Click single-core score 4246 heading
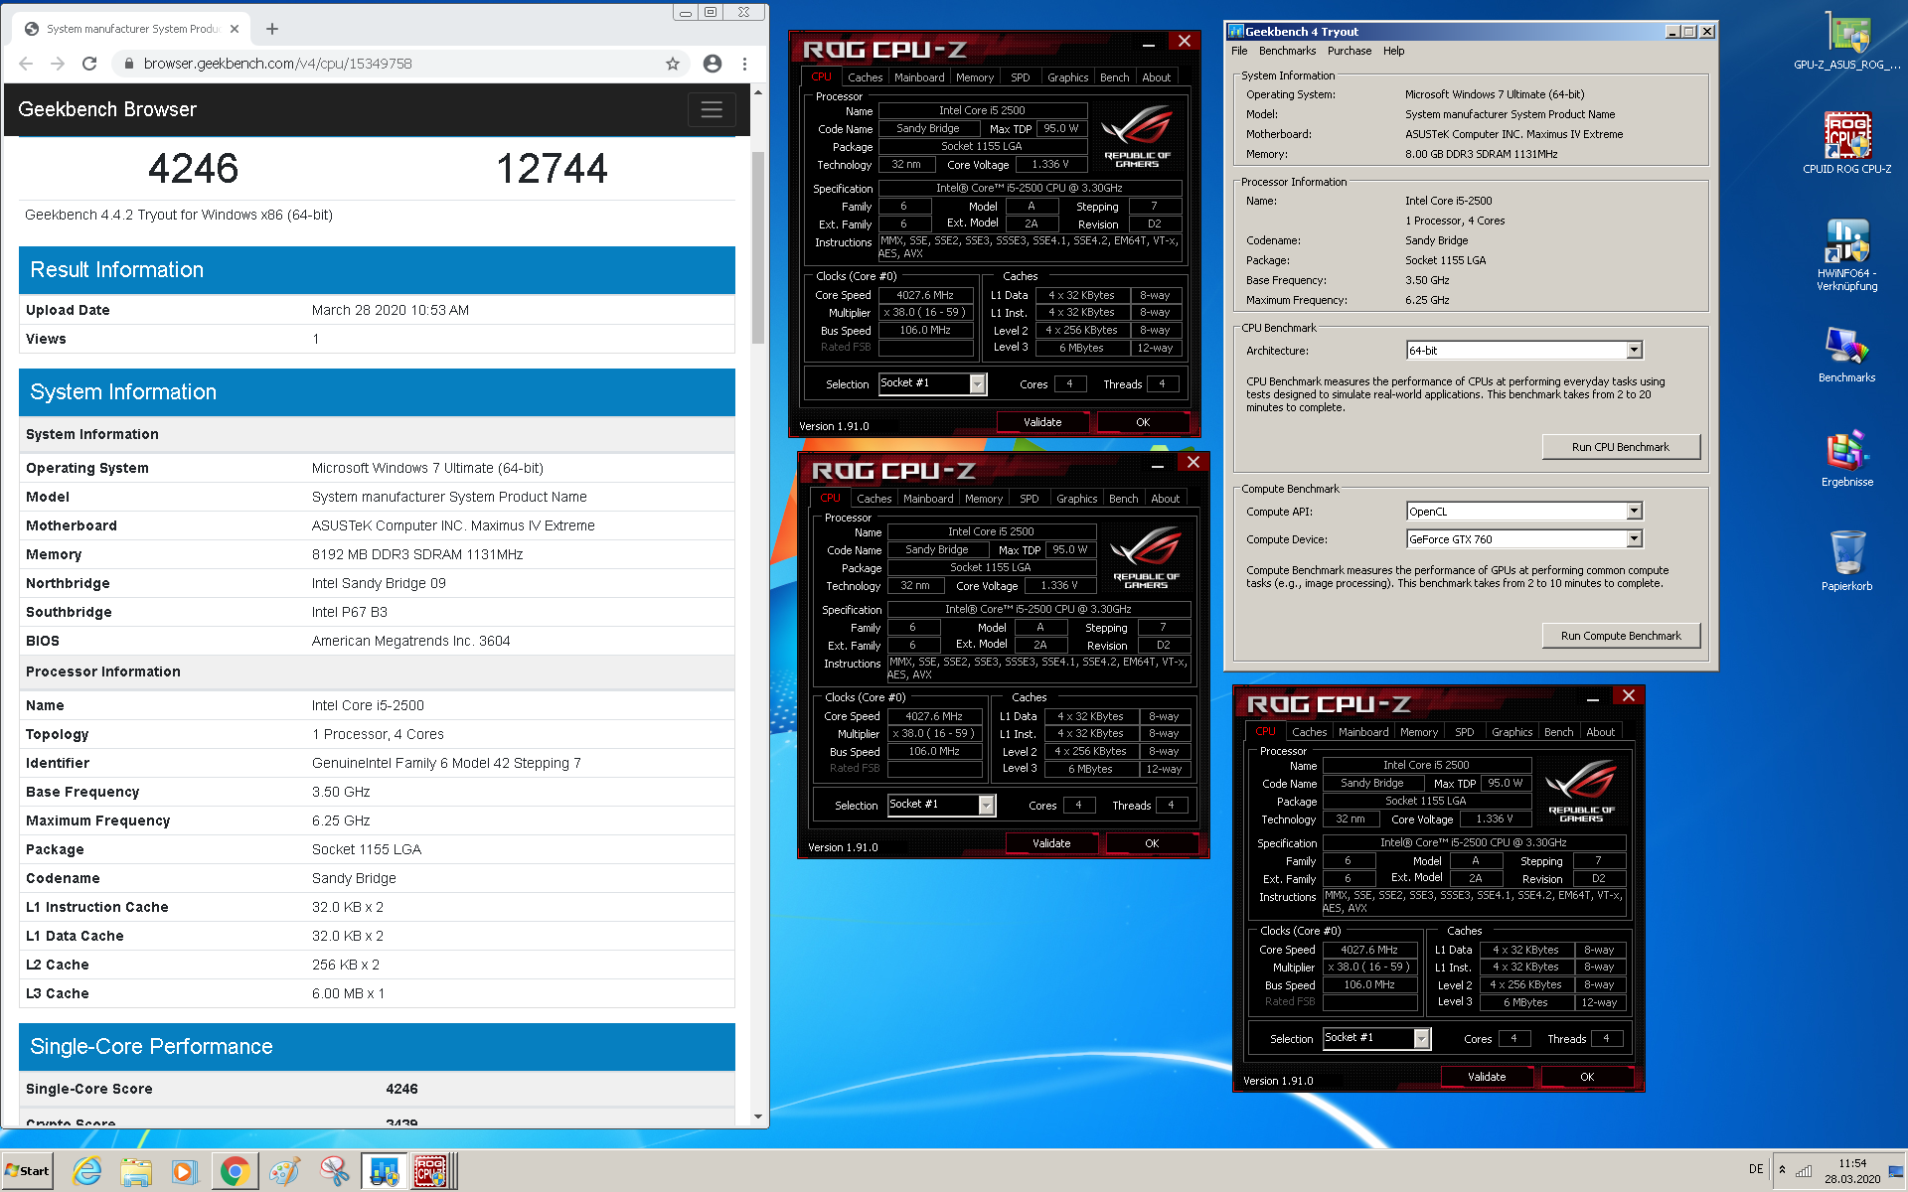 194,168
